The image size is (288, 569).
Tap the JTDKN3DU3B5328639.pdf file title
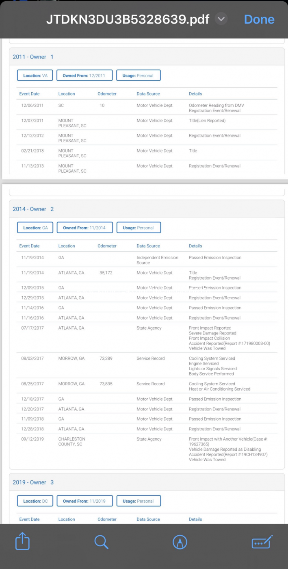(x=128, y=20)
